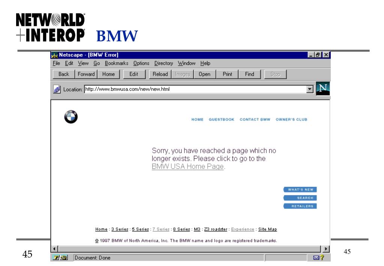The height and width of the screenshot is (266, 384).
Task: Click the 8 Series footer link
Action: point(181,229)
